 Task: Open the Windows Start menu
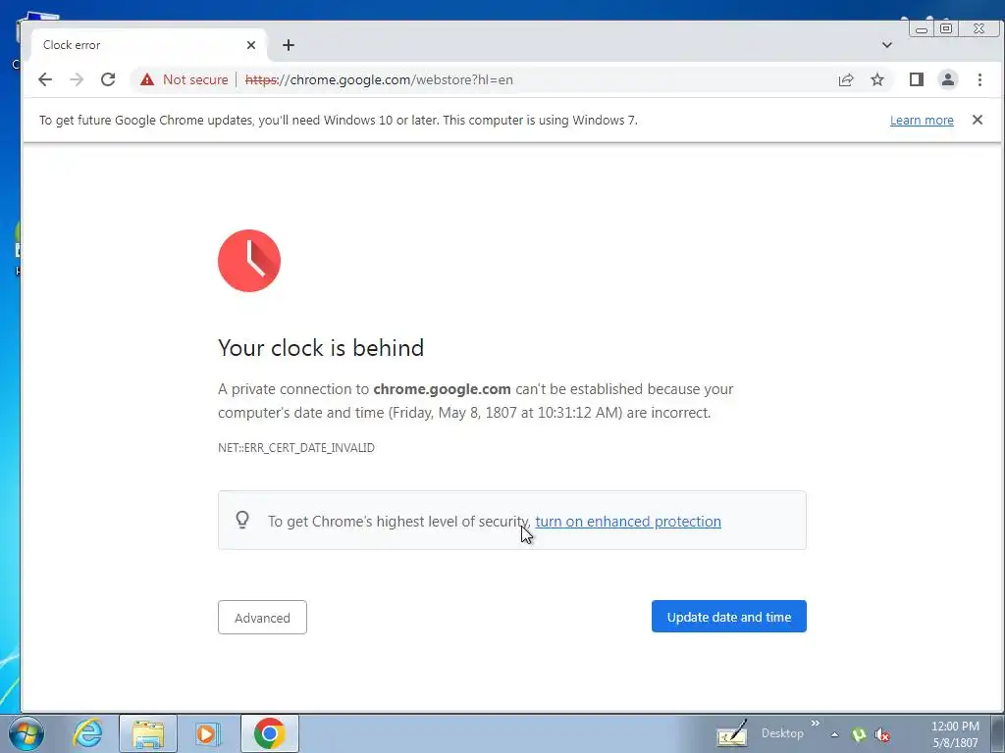[26, 733]
